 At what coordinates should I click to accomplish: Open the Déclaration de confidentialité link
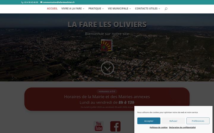[182, 127]
